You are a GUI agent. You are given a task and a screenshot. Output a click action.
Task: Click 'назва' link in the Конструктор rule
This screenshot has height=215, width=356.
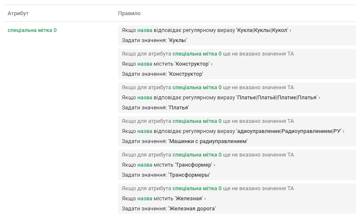pyautogui.click(x=144, y=64)
